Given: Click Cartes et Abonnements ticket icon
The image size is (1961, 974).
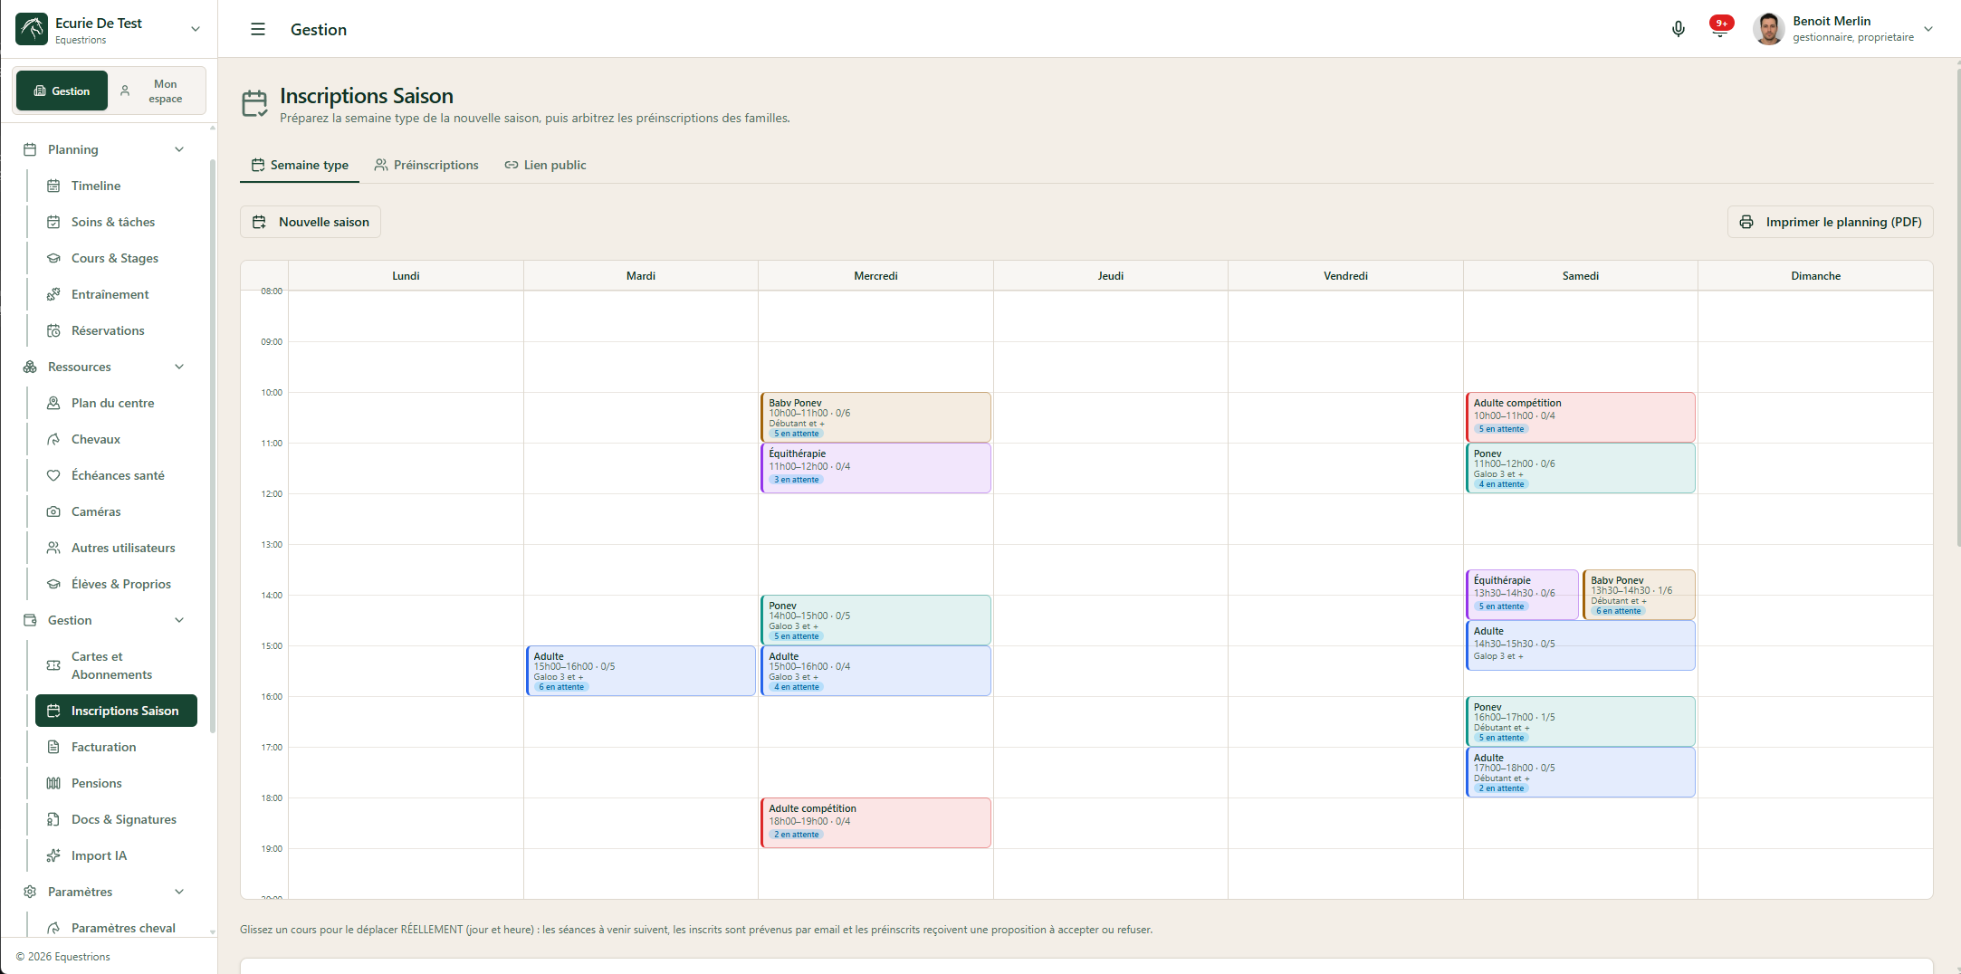Looking at the screenshot, I should coord(53,665).
